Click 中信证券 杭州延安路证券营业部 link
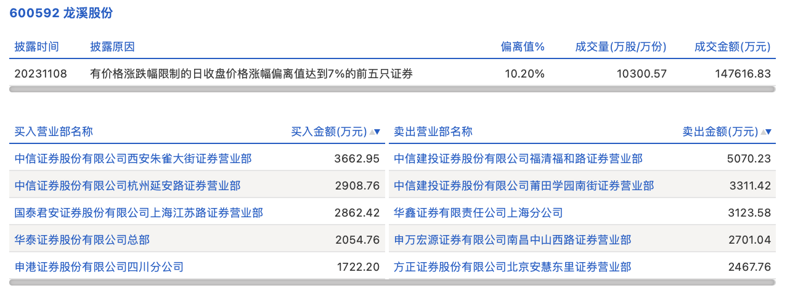790x304 pixels. coord(128,186)
